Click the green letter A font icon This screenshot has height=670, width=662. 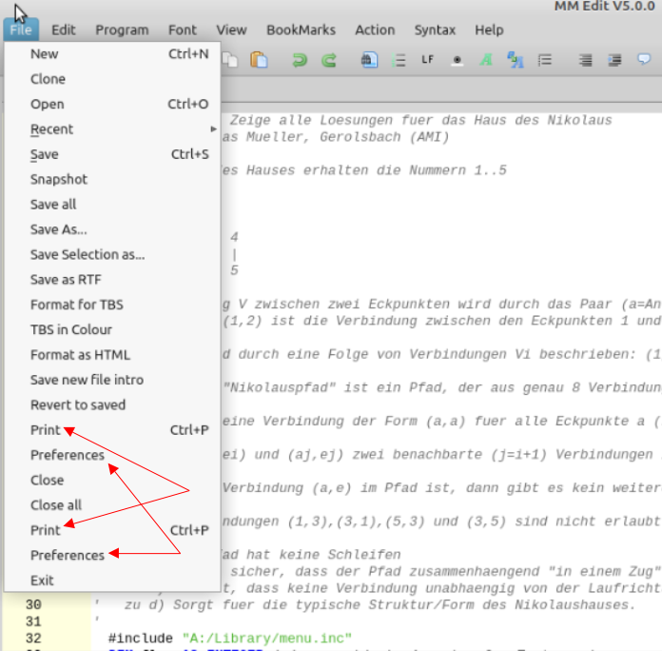tap(486, 59)
